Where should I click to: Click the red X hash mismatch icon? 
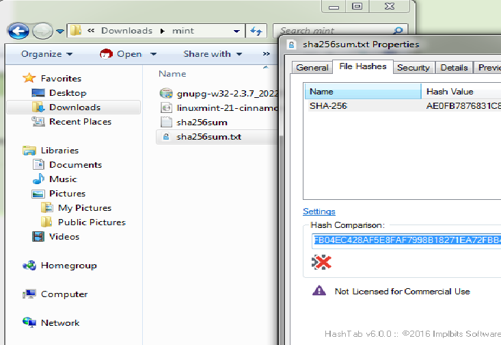point(321,262)
